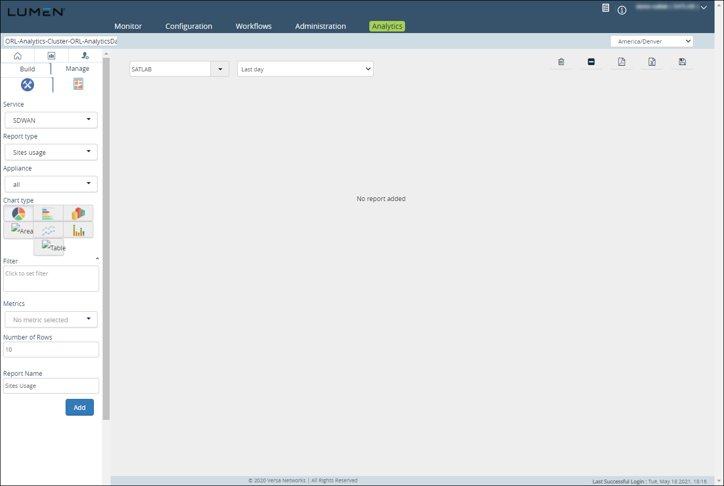Open the Service dropdown showing SDWAN
The image size is (724, 486).
pos(50,120)
